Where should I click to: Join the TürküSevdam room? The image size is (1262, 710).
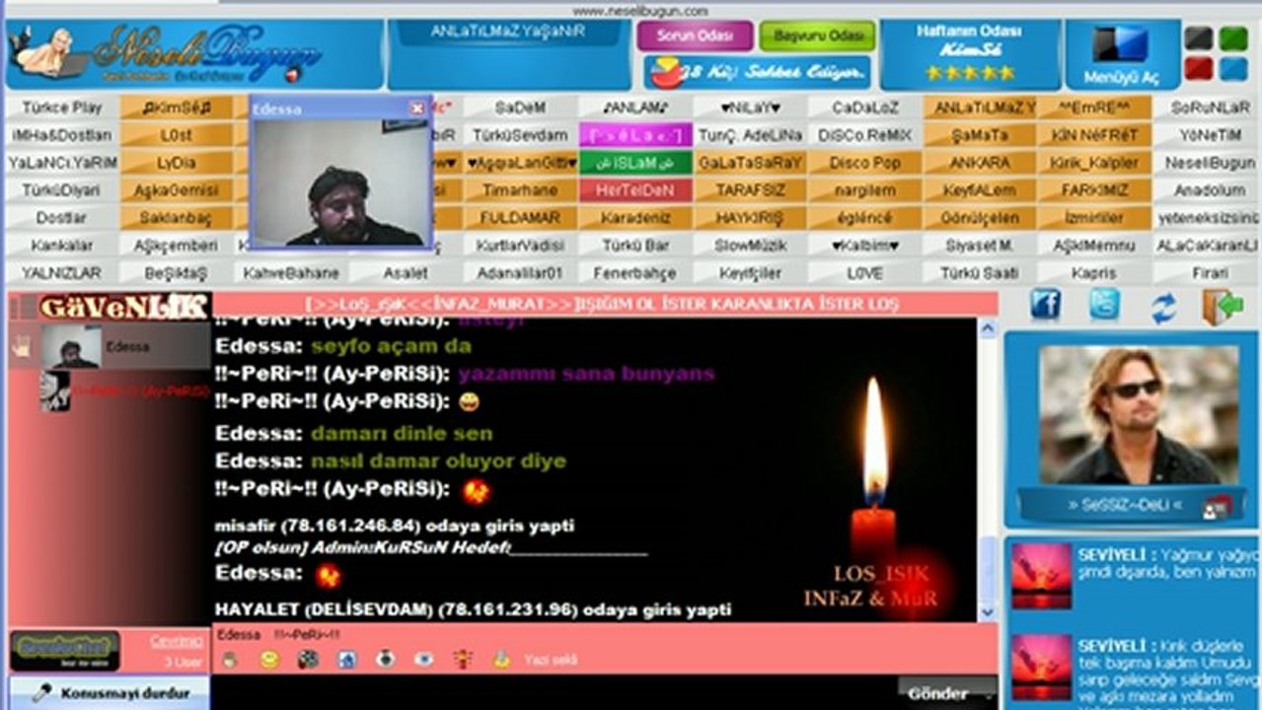[520, 135]
